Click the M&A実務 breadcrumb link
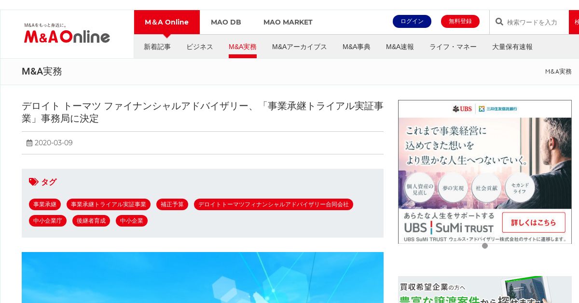The image size is (579, 303). click(558, 71)
